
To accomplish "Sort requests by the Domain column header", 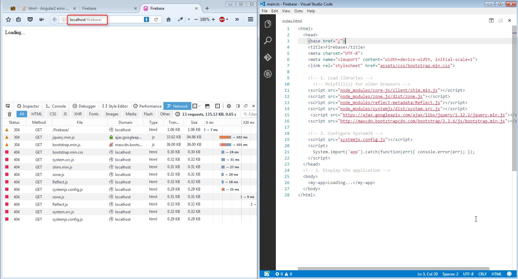I will click(125, 122).
